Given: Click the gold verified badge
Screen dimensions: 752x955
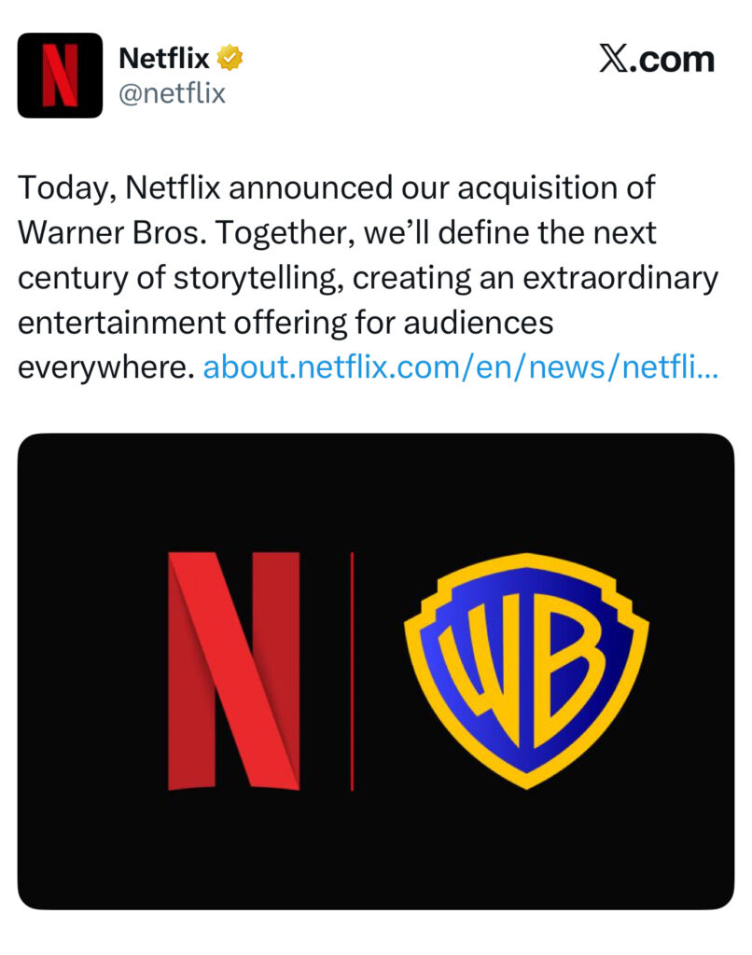Looking at the screenshot, I should pos(230,60).
